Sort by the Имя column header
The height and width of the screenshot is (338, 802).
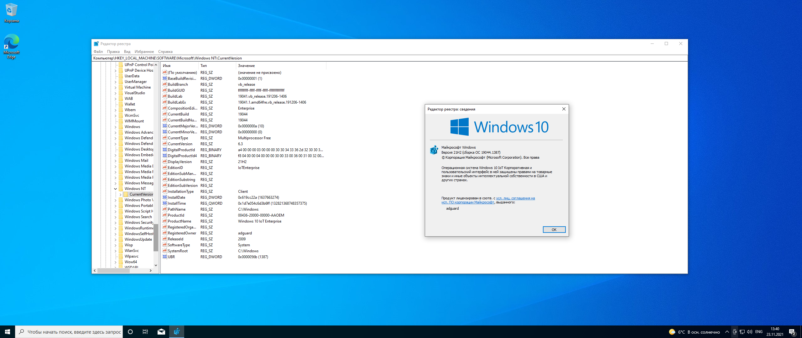tap(180, 66)
